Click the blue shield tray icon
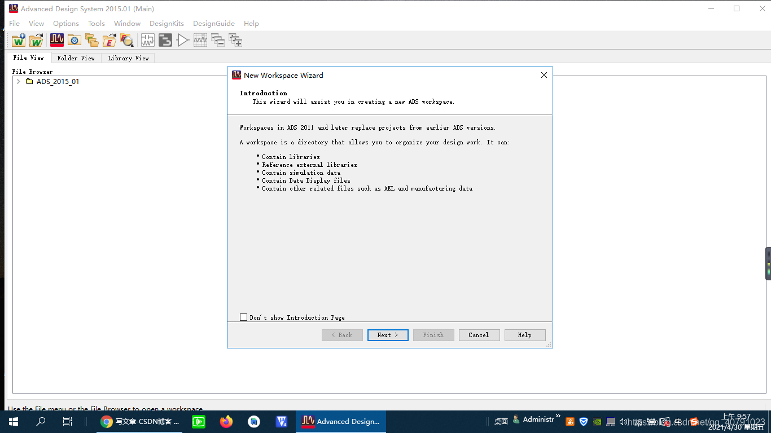Viewport: 771px width, 433px height. pos(584,422)
